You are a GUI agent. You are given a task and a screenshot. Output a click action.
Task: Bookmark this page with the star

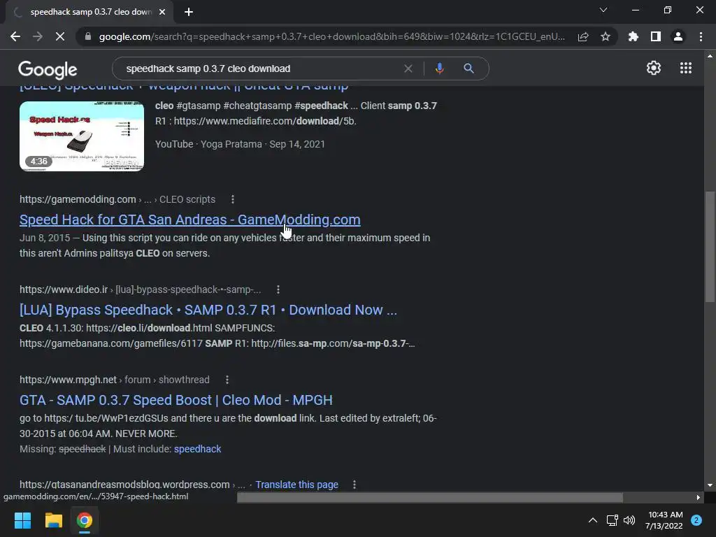pyautogui.click(x=606, y=36)
